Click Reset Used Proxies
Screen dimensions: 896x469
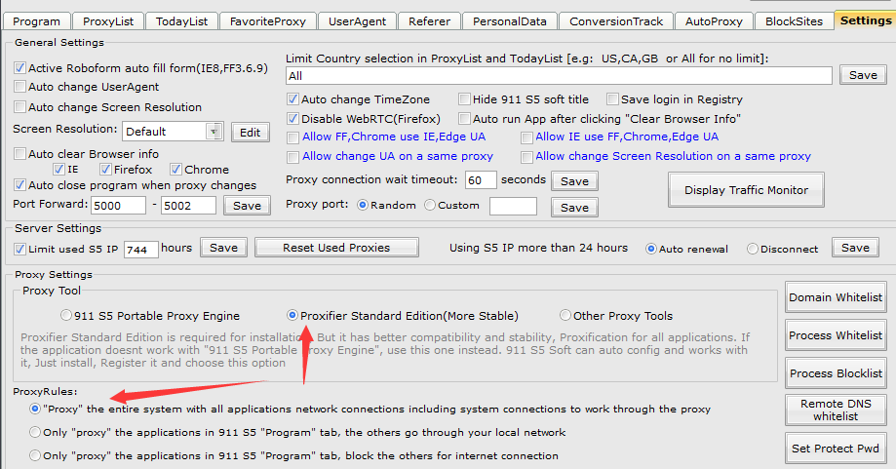coord(336,248)
